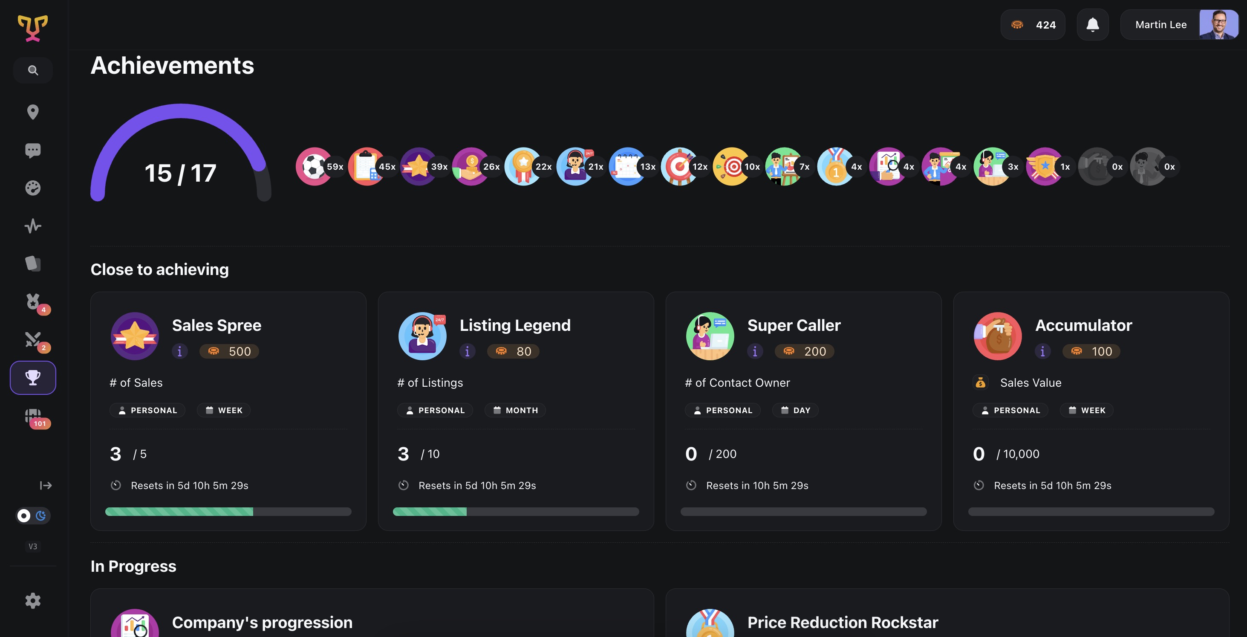Click the coin balance showing 424
1247x637 pixels.
1033,24
